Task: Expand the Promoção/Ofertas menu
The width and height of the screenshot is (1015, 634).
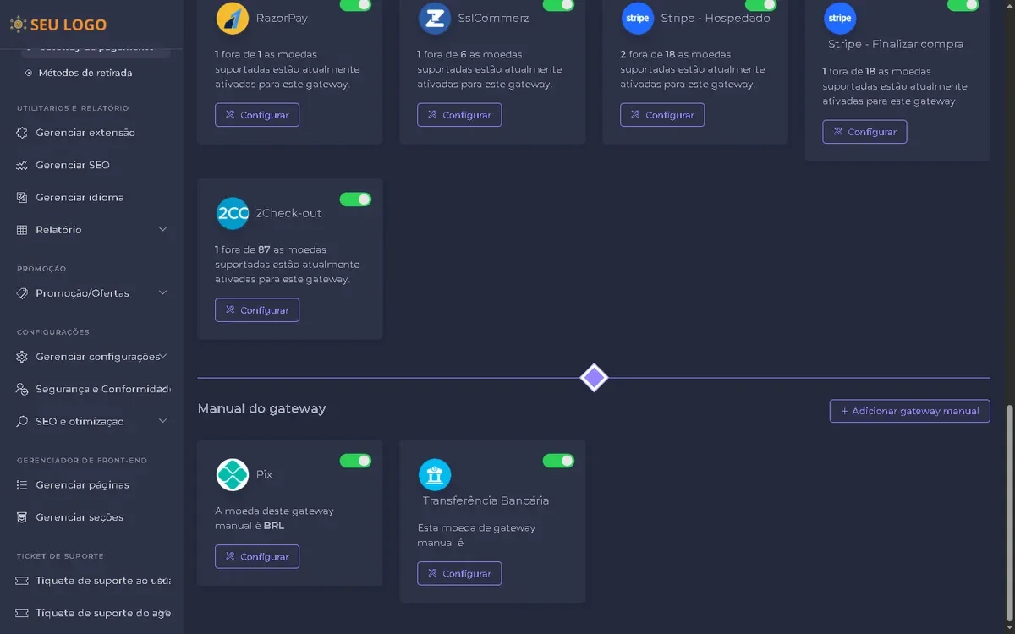Action: tap(162, 293)
